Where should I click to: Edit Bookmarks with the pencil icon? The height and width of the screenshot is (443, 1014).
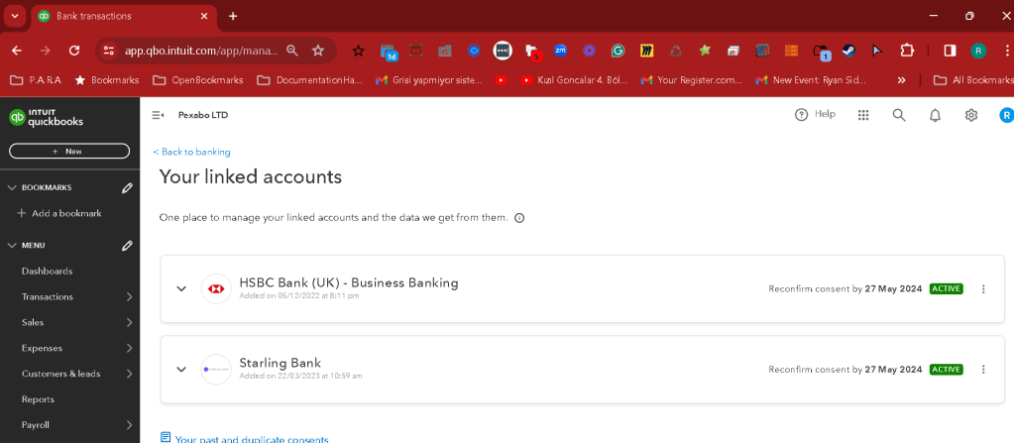128,187
